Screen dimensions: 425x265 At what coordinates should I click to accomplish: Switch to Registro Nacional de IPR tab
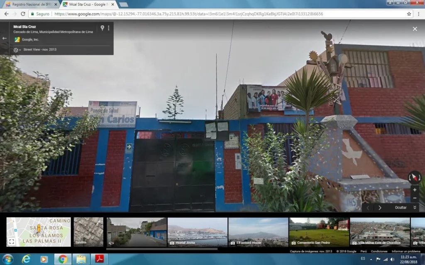[32, 4]
